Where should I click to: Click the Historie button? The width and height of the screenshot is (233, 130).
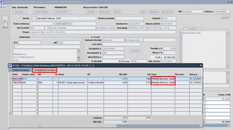225,17
